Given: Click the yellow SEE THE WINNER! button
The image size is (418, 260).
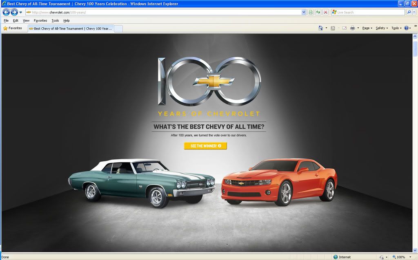Looking at the screenshot, I should click(205, 146).
